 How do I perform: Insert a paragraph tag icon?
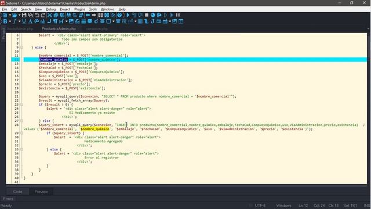(56, 21)
